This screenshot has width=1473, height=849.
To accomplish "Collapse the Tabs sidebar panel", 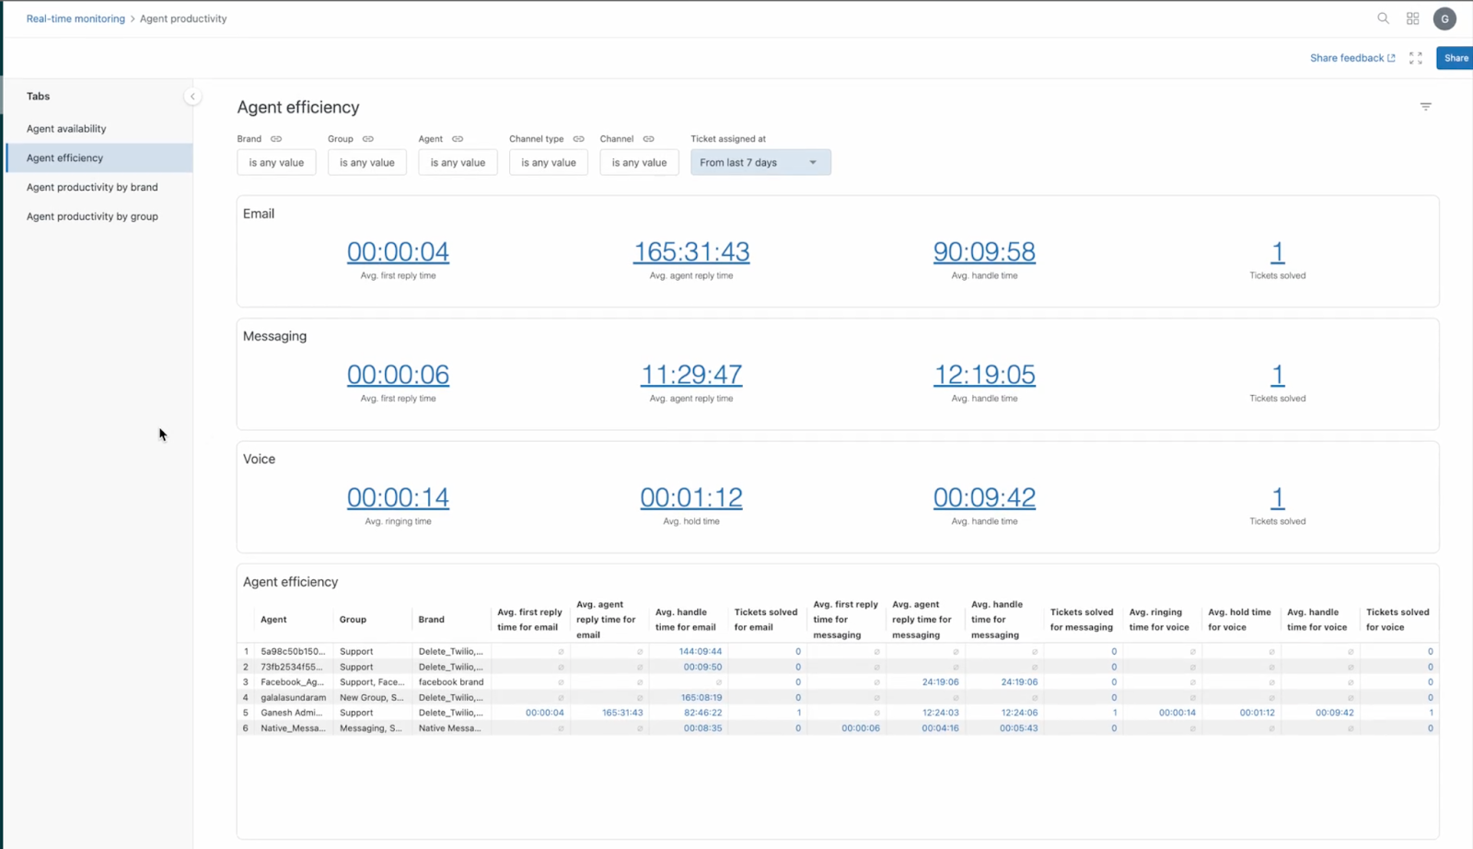I will [x=192, y=97].
